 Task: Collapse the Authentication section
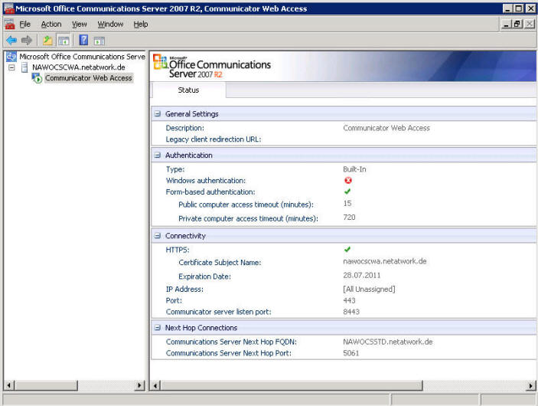pos(158,156)
